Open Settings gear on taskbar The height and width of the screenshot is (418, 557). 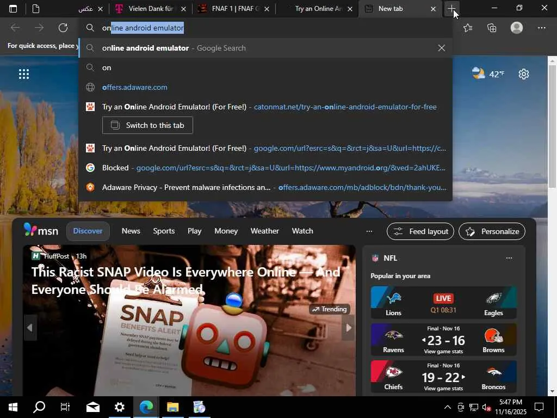[119, 407]
